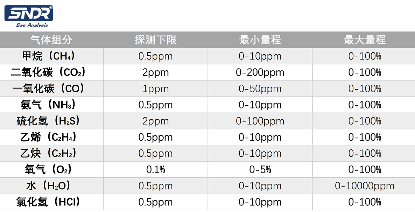
Task: Click the 水 (H₂O) row label
Action: click(x=49, y=186)
